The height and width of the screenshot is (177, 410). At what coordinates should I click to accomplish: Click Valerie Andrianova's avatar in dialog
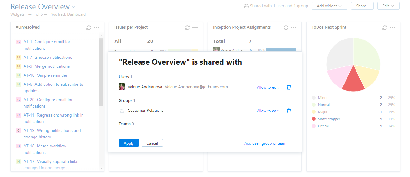(x=122, y=87)
